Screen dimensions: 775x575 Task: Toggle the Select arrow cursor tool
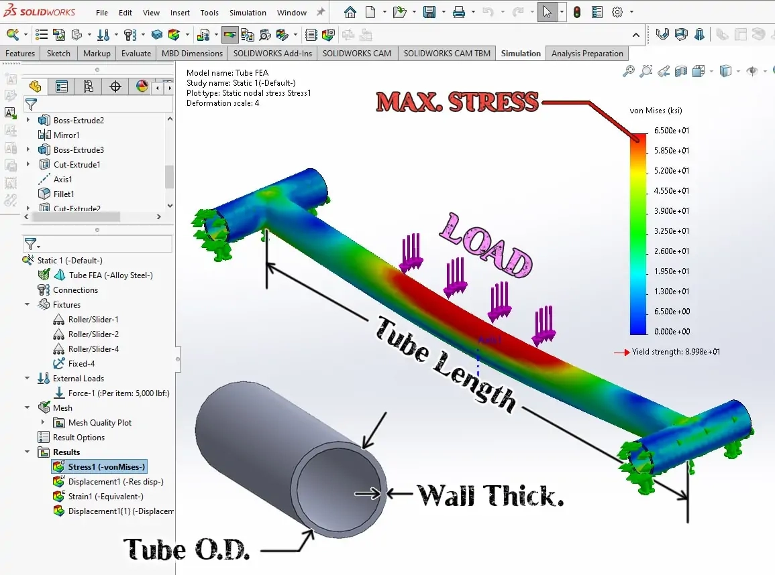point(548,12)
